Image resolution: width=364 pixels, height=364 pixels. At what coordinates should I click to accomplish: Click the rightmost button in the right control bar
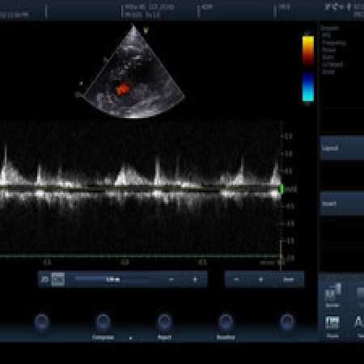(x=288, y=280)
